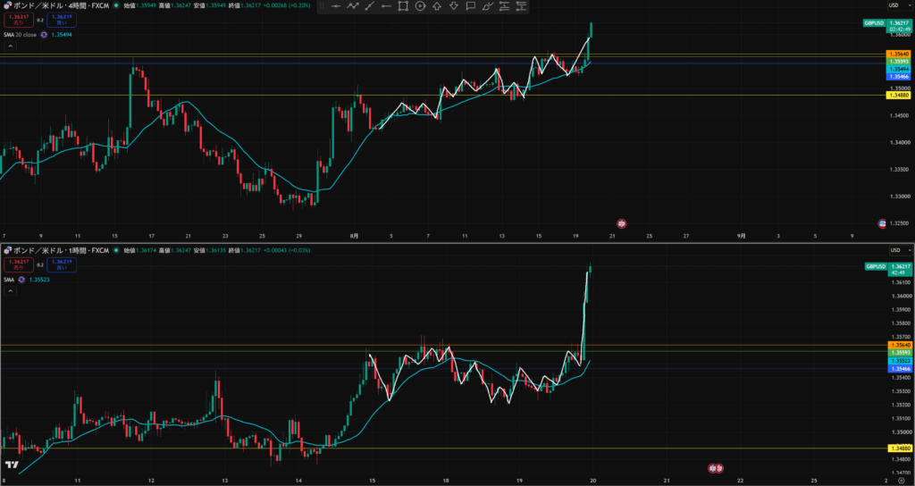Select the arrow down marker tool

pyautogui.click(x=454, y=6)
